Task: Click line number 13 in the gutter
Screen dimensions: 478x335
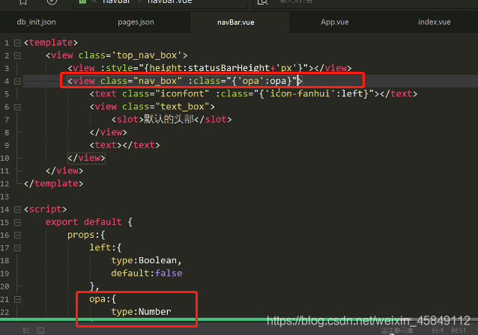Action: click(x=5, y=197)
